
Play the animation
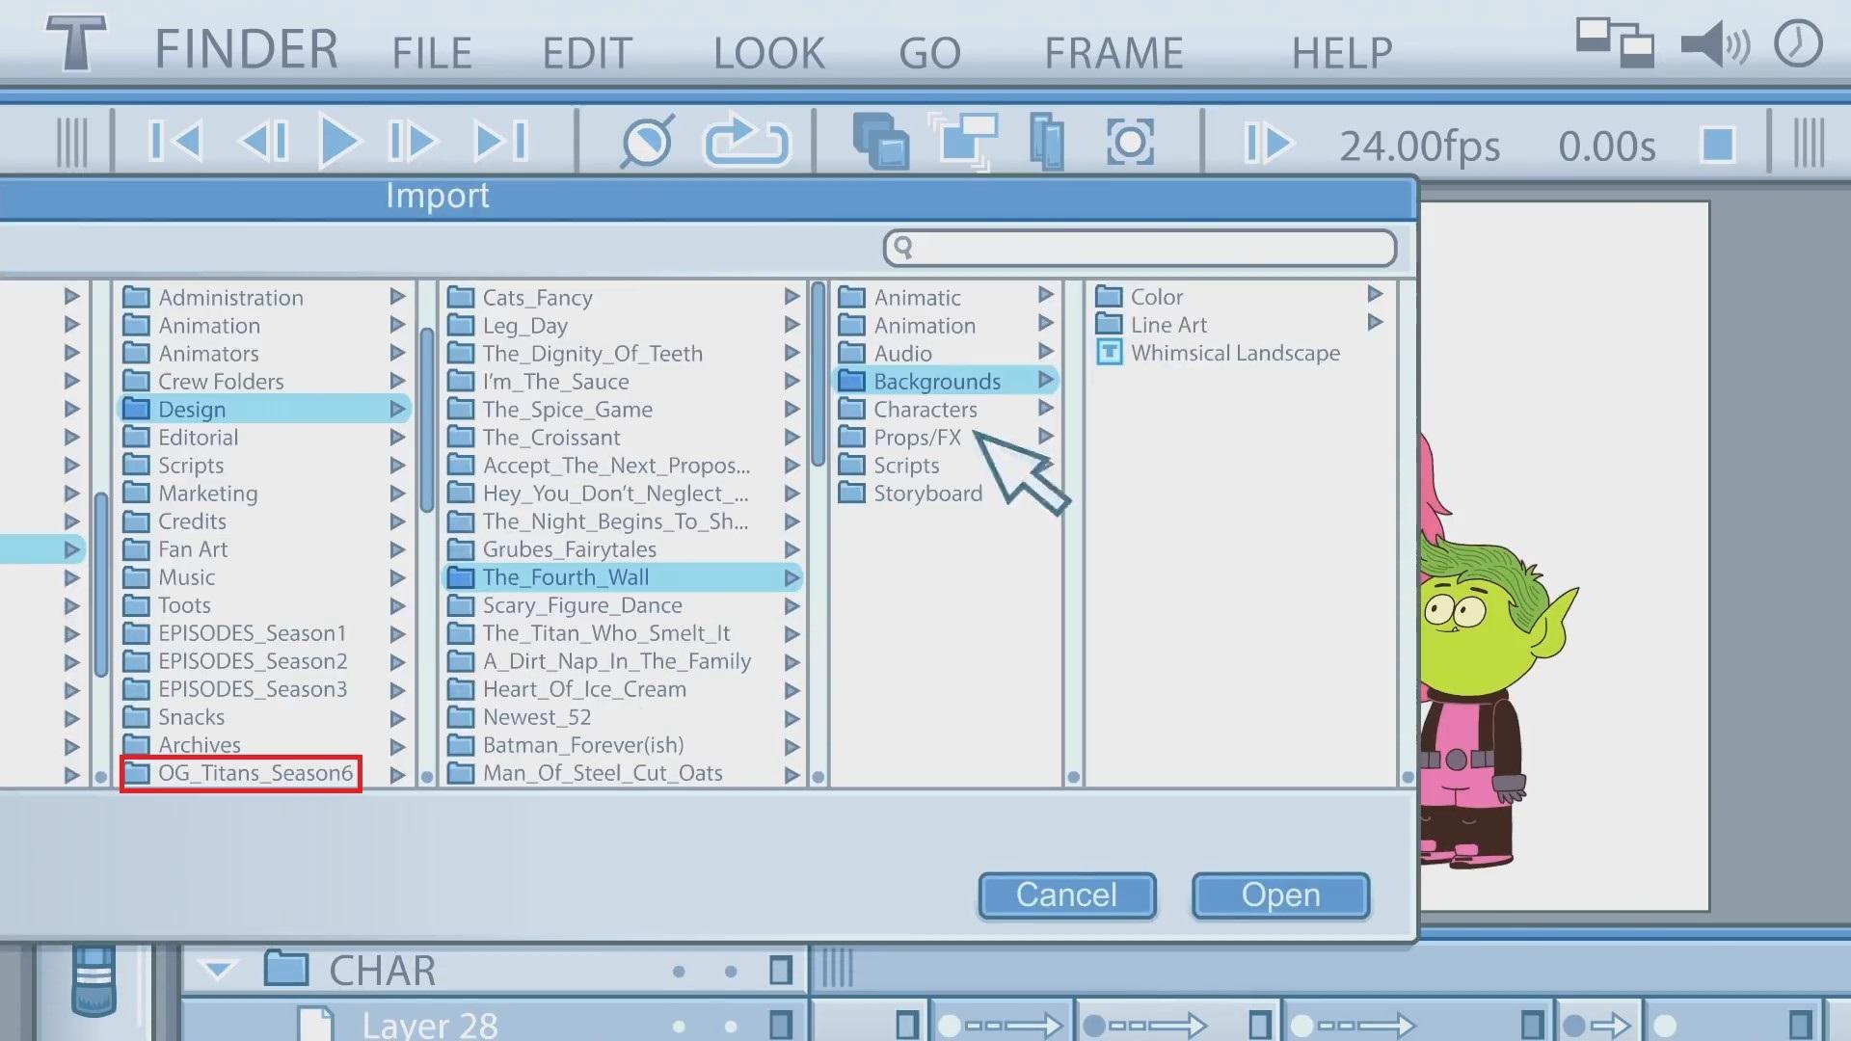[339, 142]
